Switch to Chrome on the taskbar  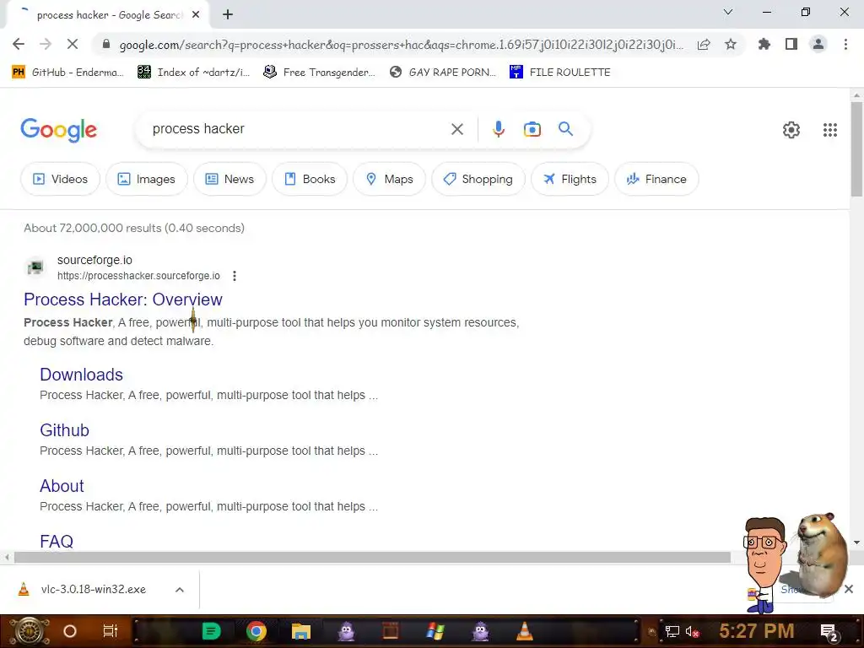(256, 631)
